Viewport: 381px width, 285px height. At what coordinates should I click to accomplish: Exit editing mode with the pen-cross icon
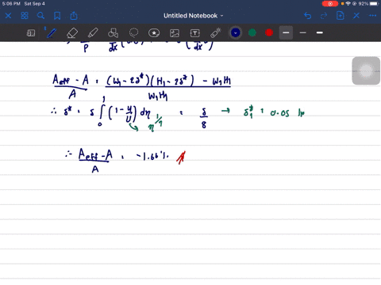356,16
